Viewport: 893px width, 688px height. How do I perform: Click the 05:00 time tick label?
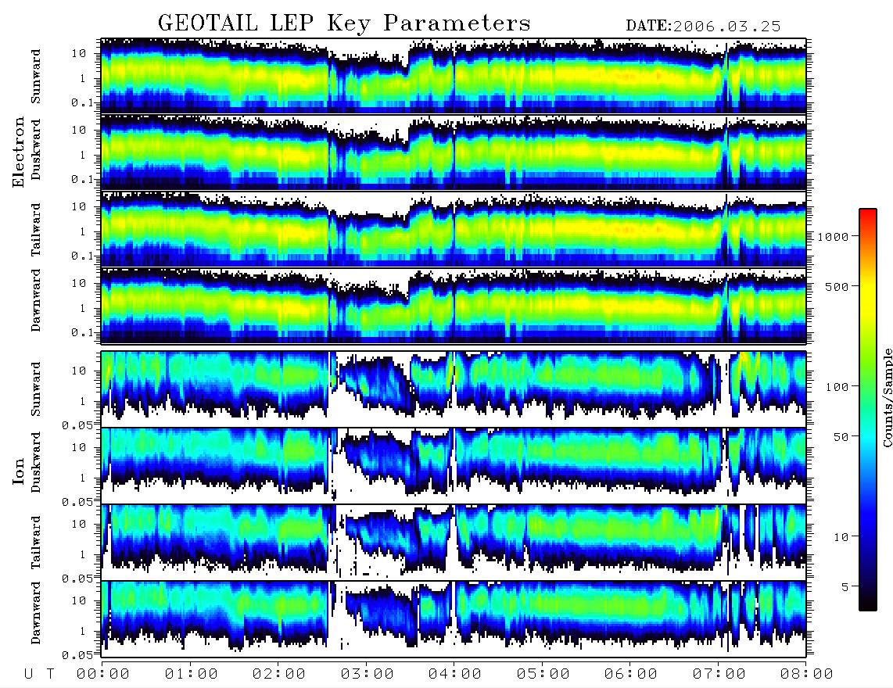point(543,674)
